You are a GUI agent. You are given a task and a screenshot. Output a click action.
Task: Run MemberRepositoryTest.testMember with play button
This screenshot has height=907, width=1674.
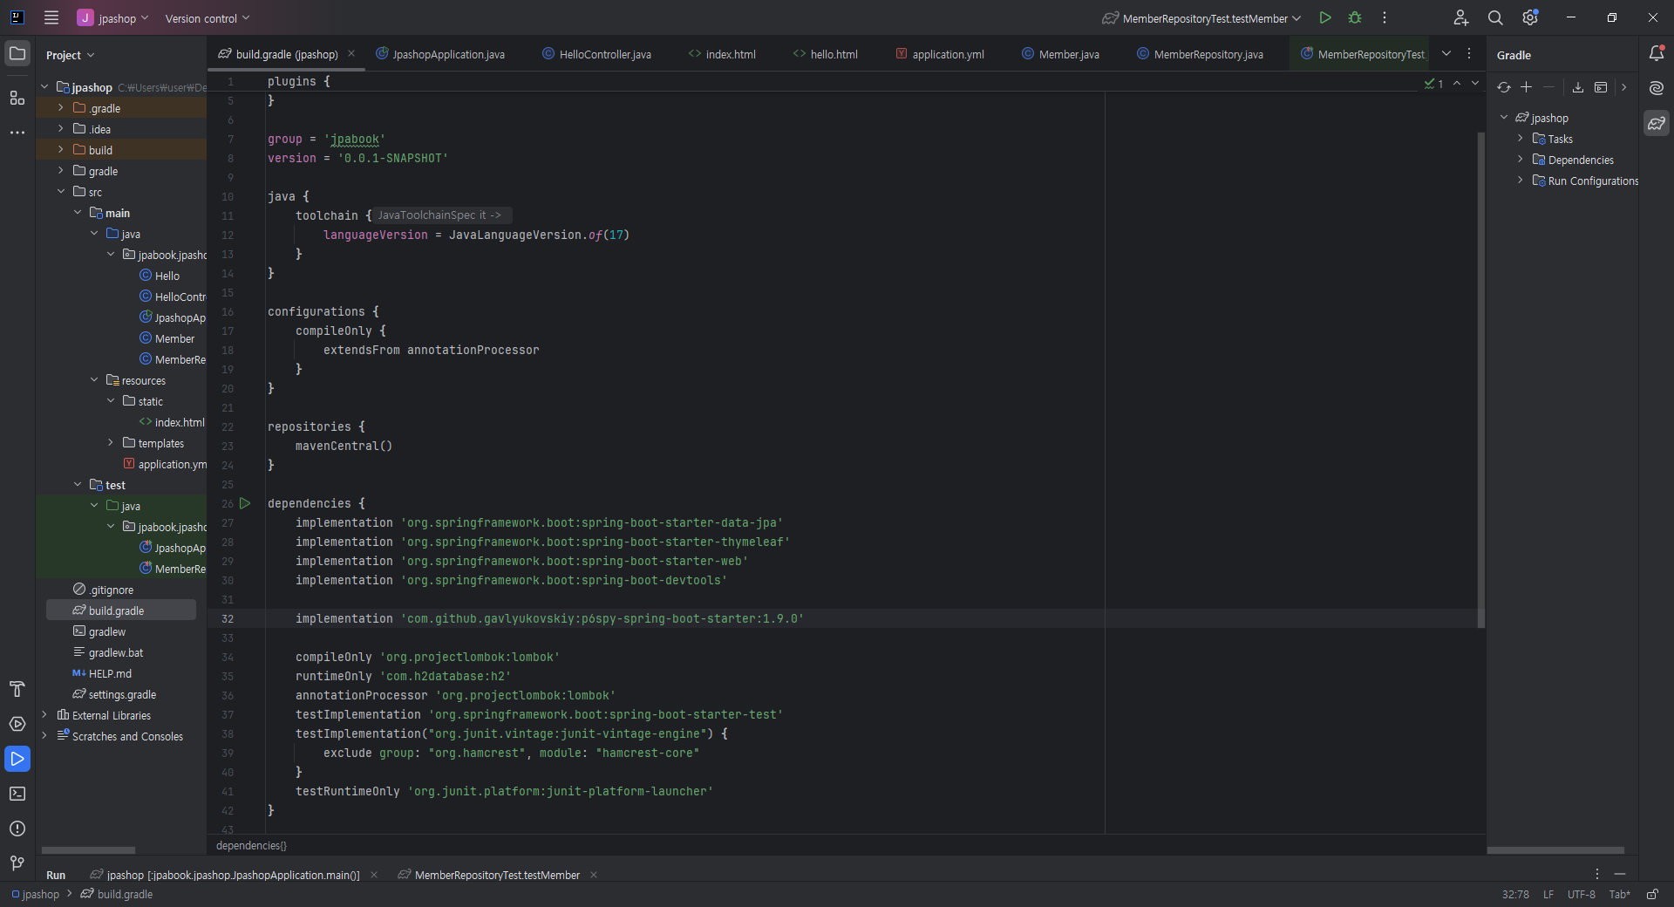point(1325,17)
